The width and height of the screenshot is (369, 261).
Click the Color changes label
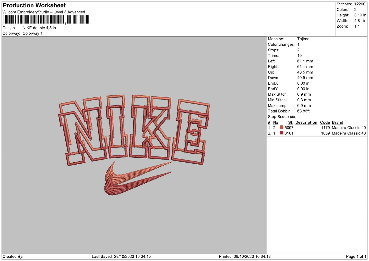281,44
